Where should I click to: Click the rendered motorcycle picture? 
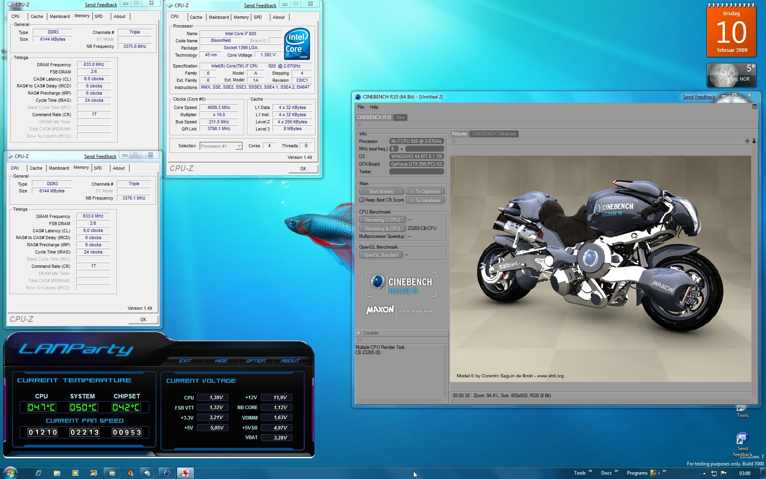coord(600,269)
